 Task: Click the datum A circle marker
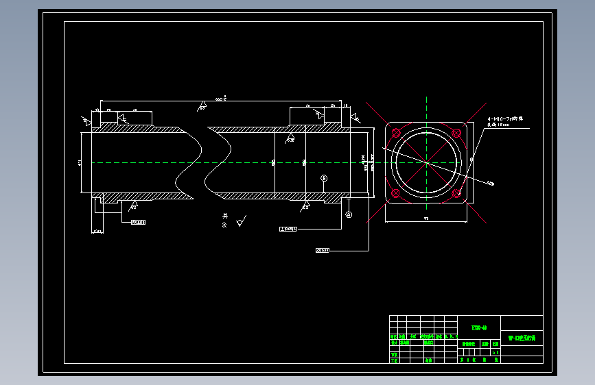(x=349, y=215)
